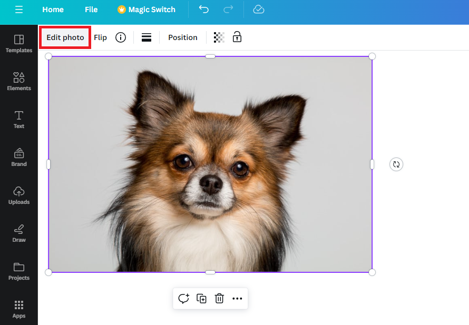Viewport: 469px width, 325px height.
Task: Show image info icon
Action: click(x=121, y=37)
